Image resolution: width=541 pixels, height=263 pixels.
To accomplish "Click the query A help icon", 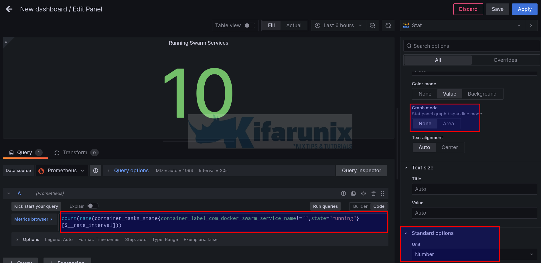I will pos(343,193).
